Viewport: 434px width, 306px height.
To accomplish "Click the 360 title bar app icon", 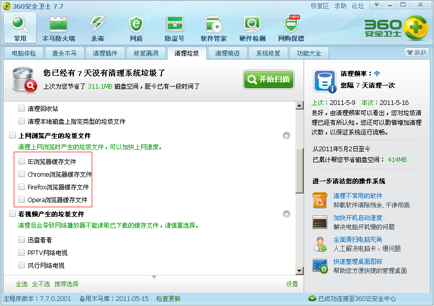I will tap(7, 6).
